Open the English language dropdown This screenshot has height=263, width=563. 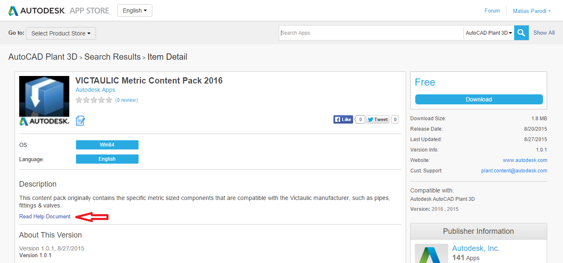point(134,10)
